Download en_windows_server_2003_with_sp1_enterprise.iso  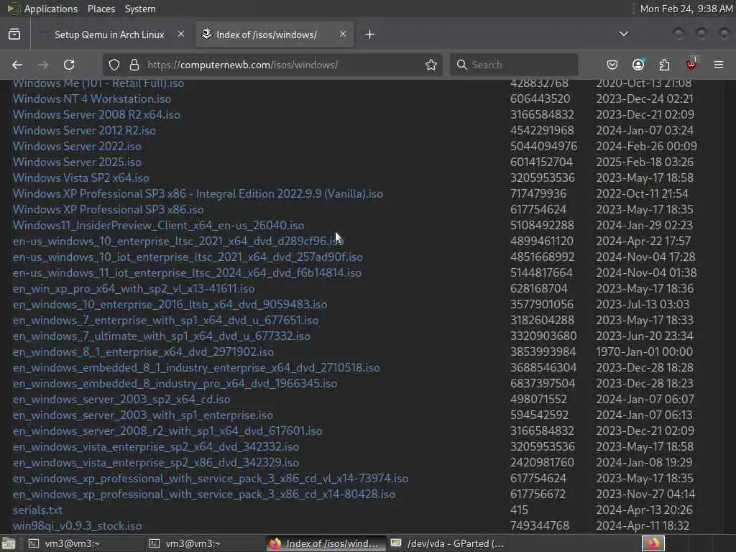click(x=143, y=415)
